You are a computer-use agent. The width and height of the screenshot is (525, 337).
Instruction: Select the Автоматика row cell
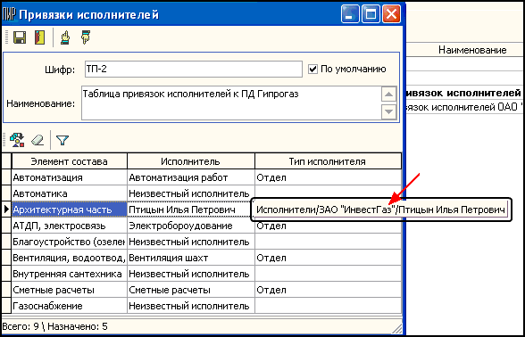(70, 193)
